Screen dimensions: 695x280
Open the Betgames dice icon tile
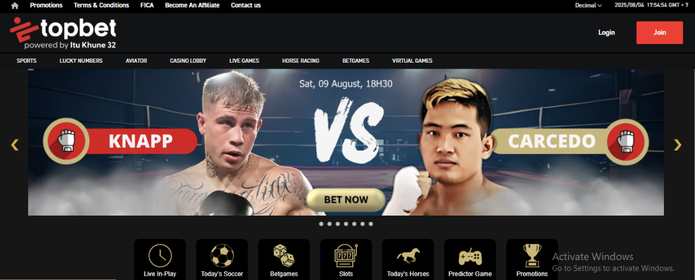284,259
